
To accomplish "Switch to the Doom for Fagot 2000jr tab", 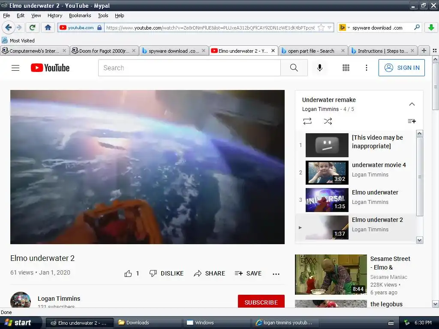I will pos(104,51).
